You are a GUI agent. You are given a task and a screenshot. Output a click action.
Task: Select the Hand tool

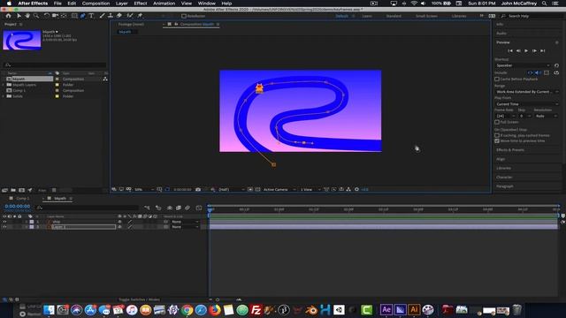point(27,16)
